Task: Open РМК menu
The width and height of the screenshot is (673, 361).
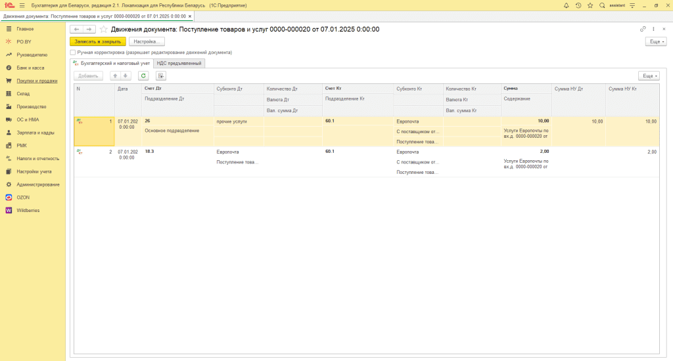Action: (22, 146)
